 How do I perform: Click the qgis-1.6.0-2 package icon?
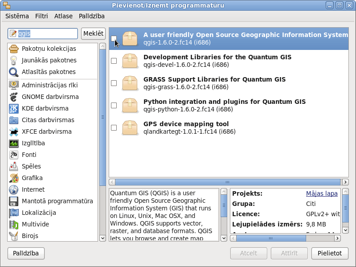(x=130, y=39)
